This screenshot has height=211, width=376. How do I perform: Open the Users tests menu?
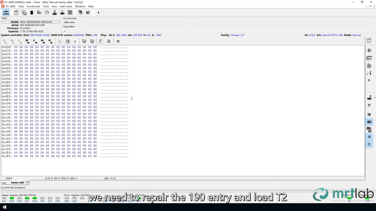[66, 6]
